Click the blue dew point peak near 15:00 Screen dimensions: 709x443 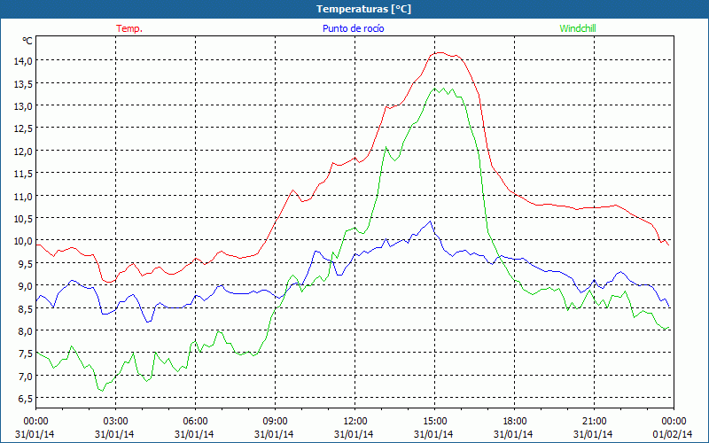click(x=430, y=221)
